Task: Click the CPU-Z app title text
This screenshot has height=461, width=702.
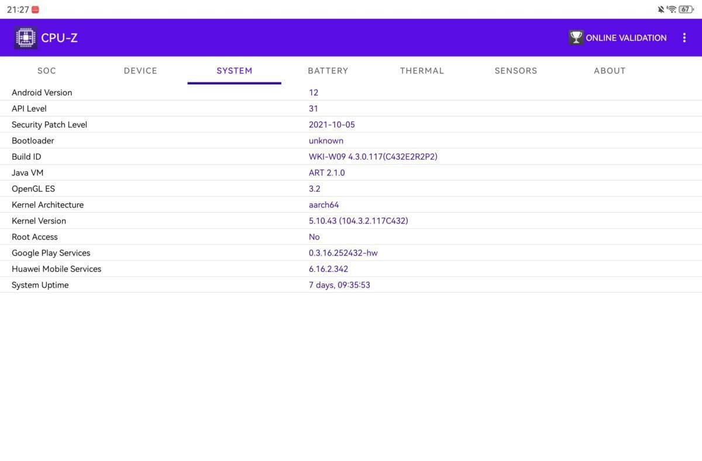Action: 59,38
